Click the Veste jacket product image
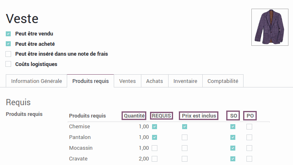The image size is (293, 165). [x=270, y=27]
